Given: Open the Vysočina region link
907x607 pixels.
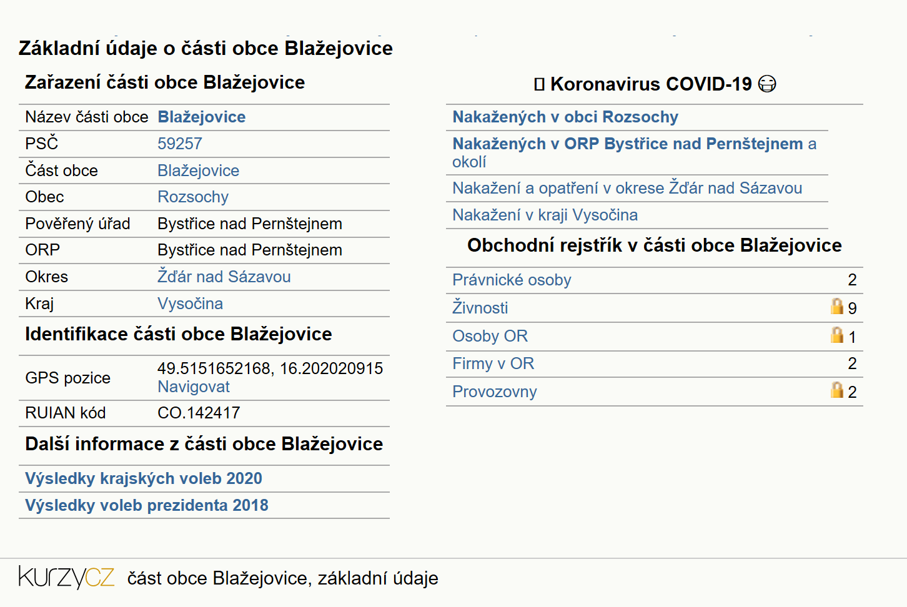Looking at the screenshot, I should point(191,303).
